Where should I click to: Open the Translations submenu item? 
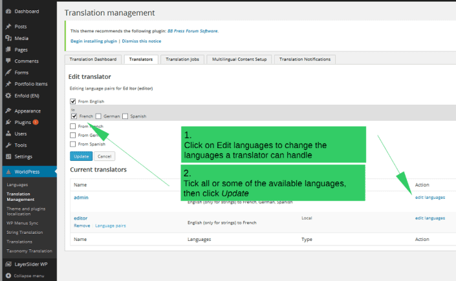[x=19, y=242]
